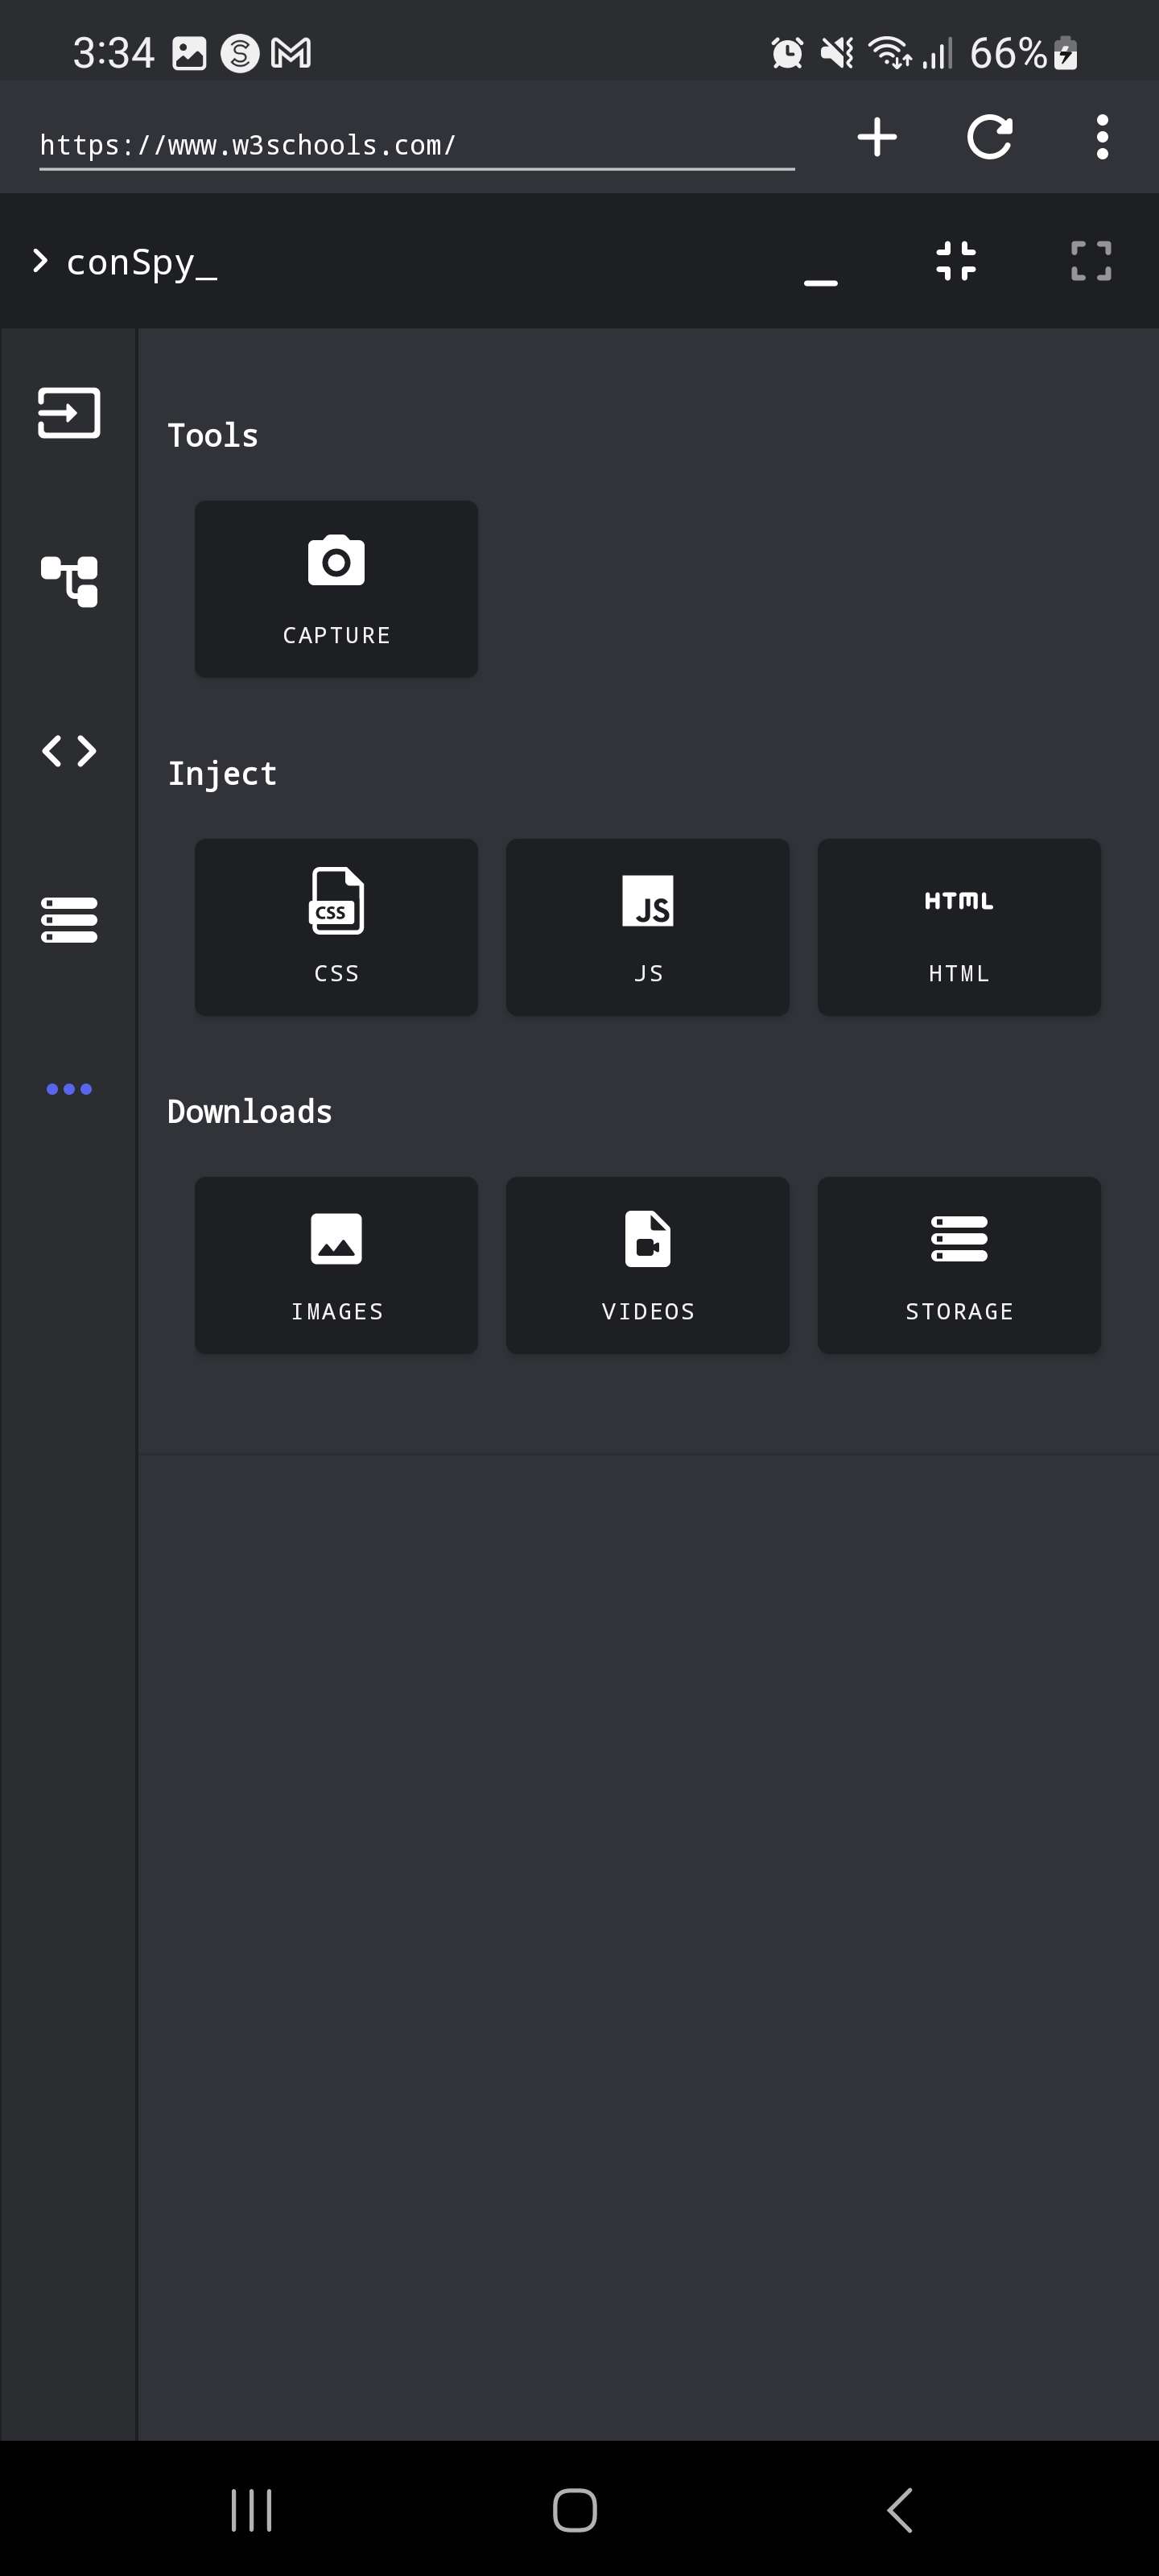
Task: Open the three-dot overflow menu
Action: pyautogui.click(x=1102, y=137)
